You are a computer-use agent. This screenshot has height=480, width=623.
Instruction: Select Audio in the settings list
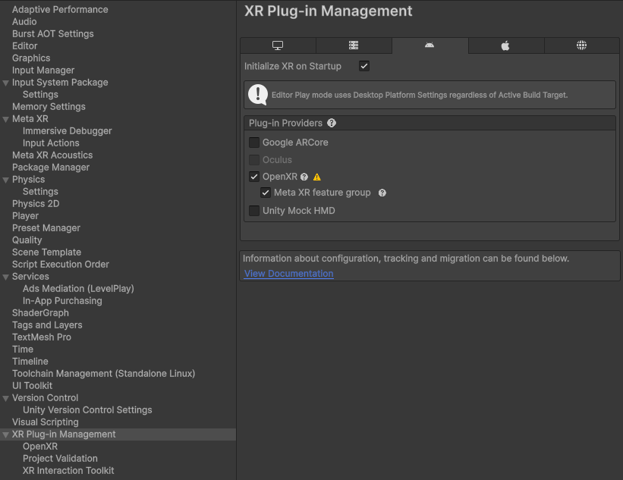(24, 22)
